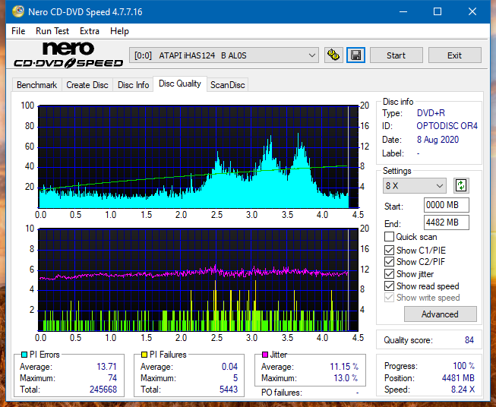Click the PO failures label
Image resolution: width=496 pixels, height=407 pixels.
[x=282, y=393]
